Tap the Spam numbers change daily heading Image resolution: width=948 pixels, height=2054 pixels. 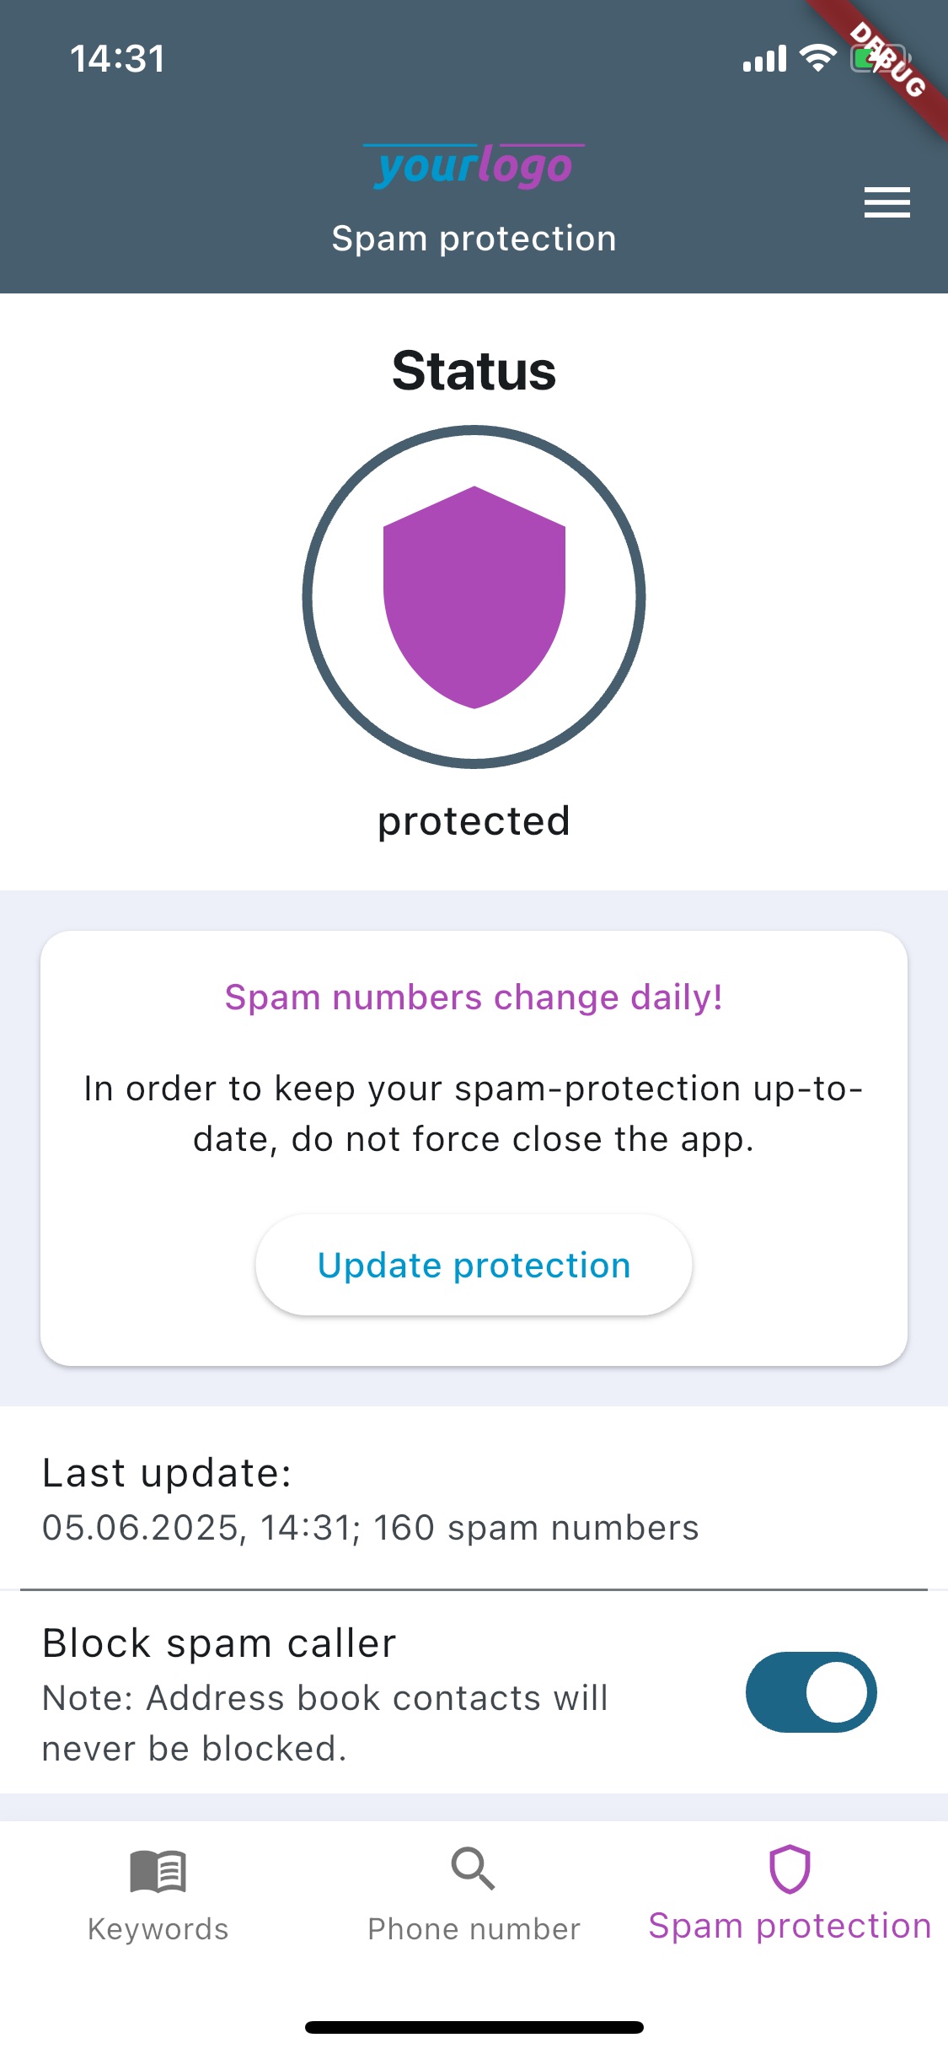[474, 997]
